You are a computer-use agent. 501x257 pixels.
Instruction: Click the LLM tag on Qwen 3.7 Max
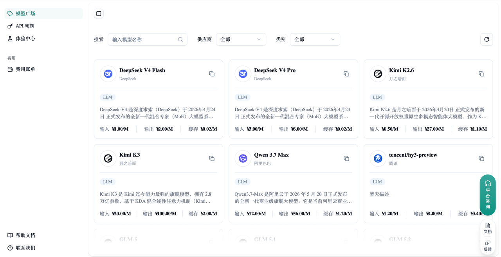pyautogui.click(x=243, y=182)
